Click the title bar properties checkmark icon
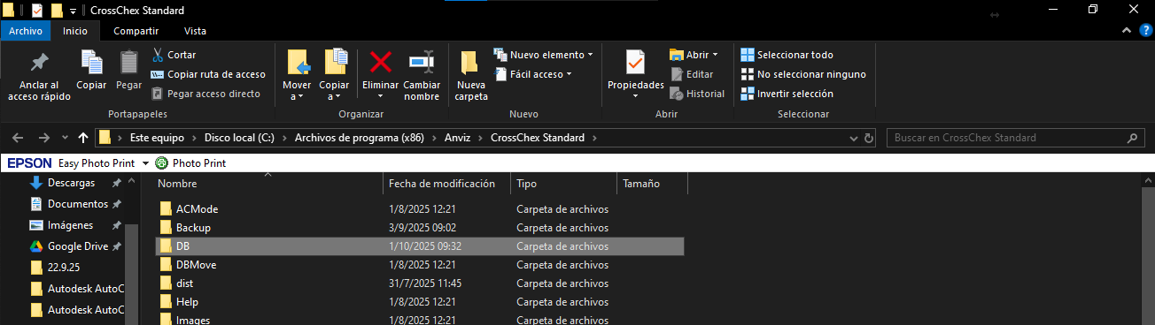The height and width of the screenshot is (325, 1155). point(37,11)
